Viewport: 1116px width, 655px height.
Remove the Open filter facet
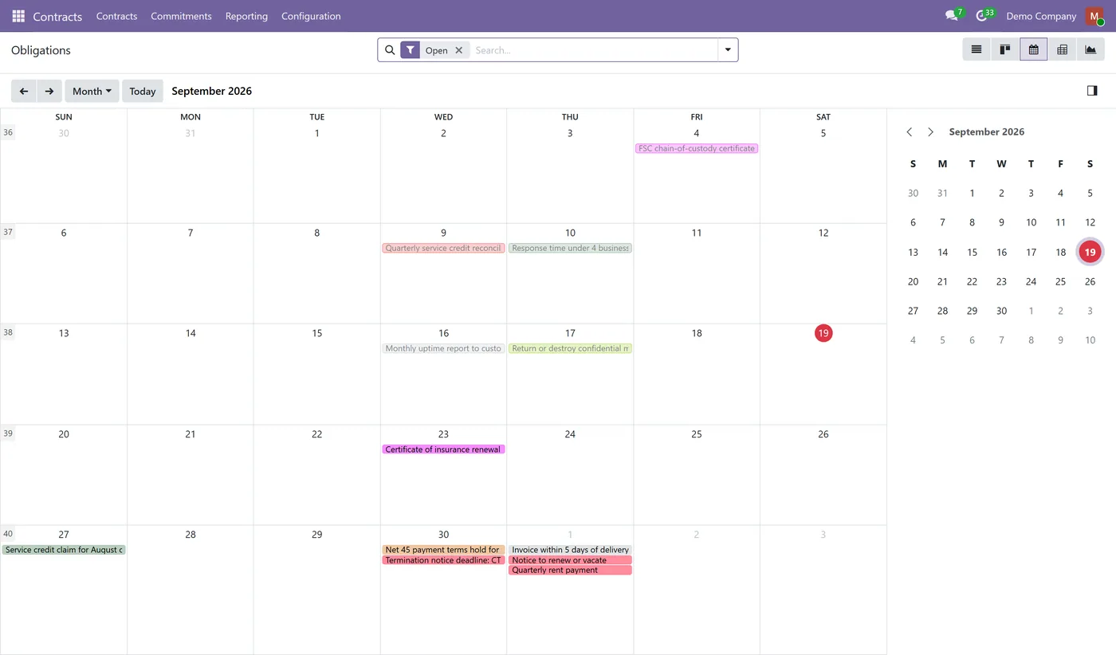point(459,50)
